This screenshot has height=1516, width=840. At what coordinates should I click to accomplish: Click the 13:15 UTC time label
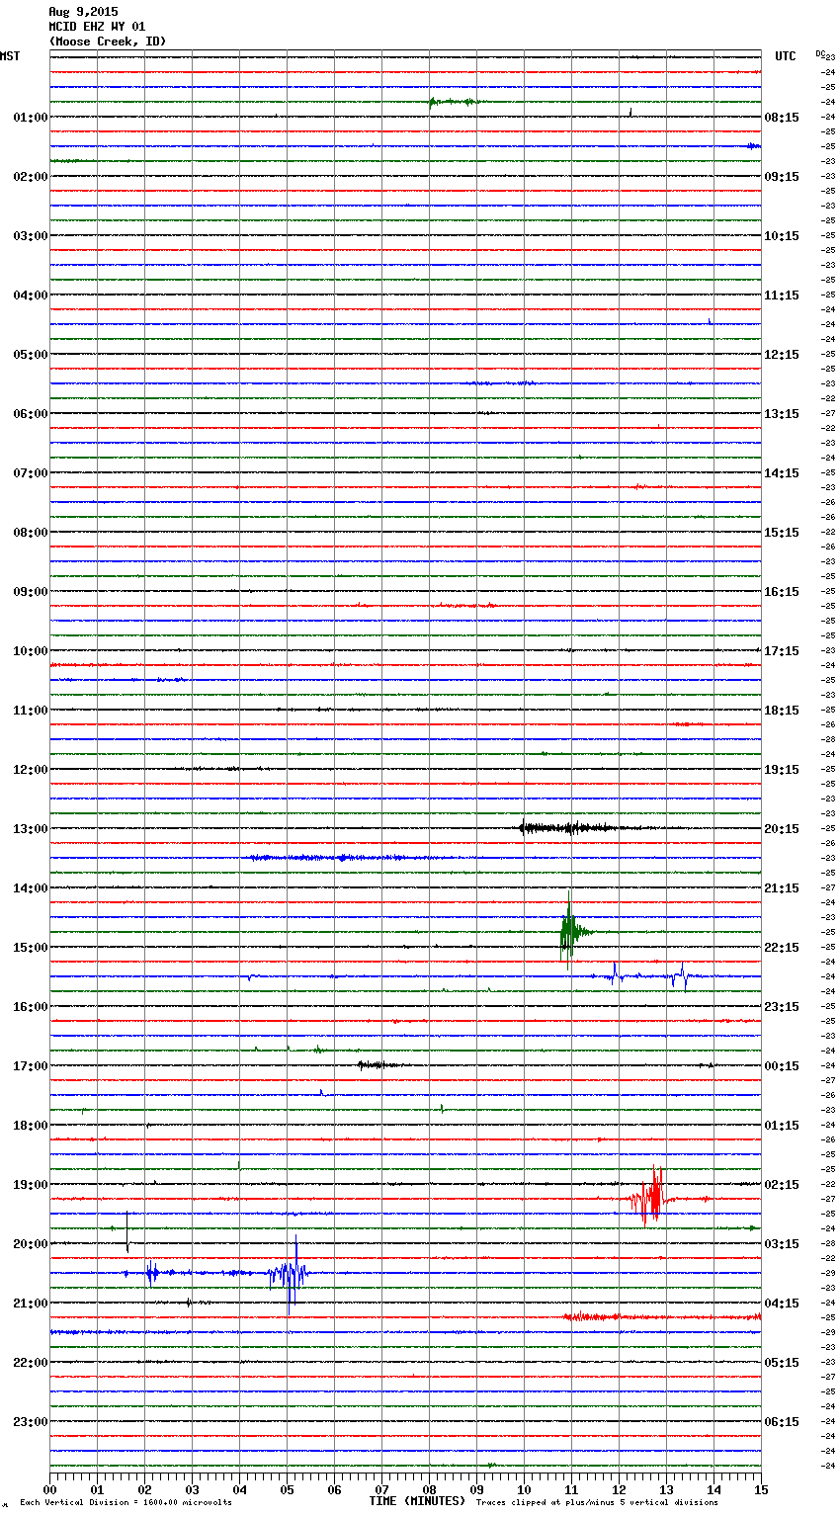click(x=782, y=413)
